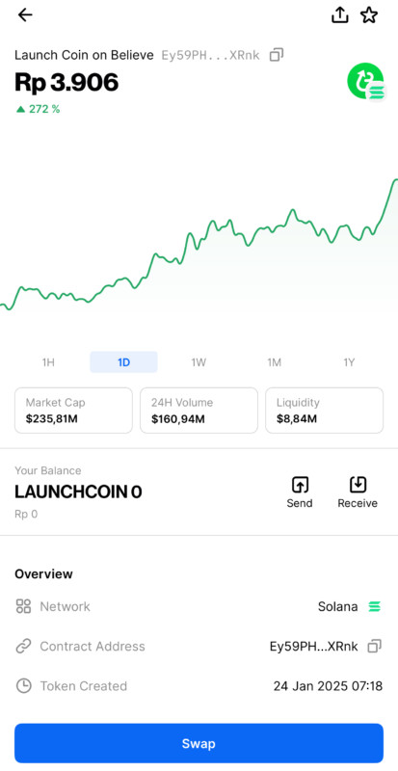Open the Market Cap card
Screen dimensions: 398x771
pos(74,411)
